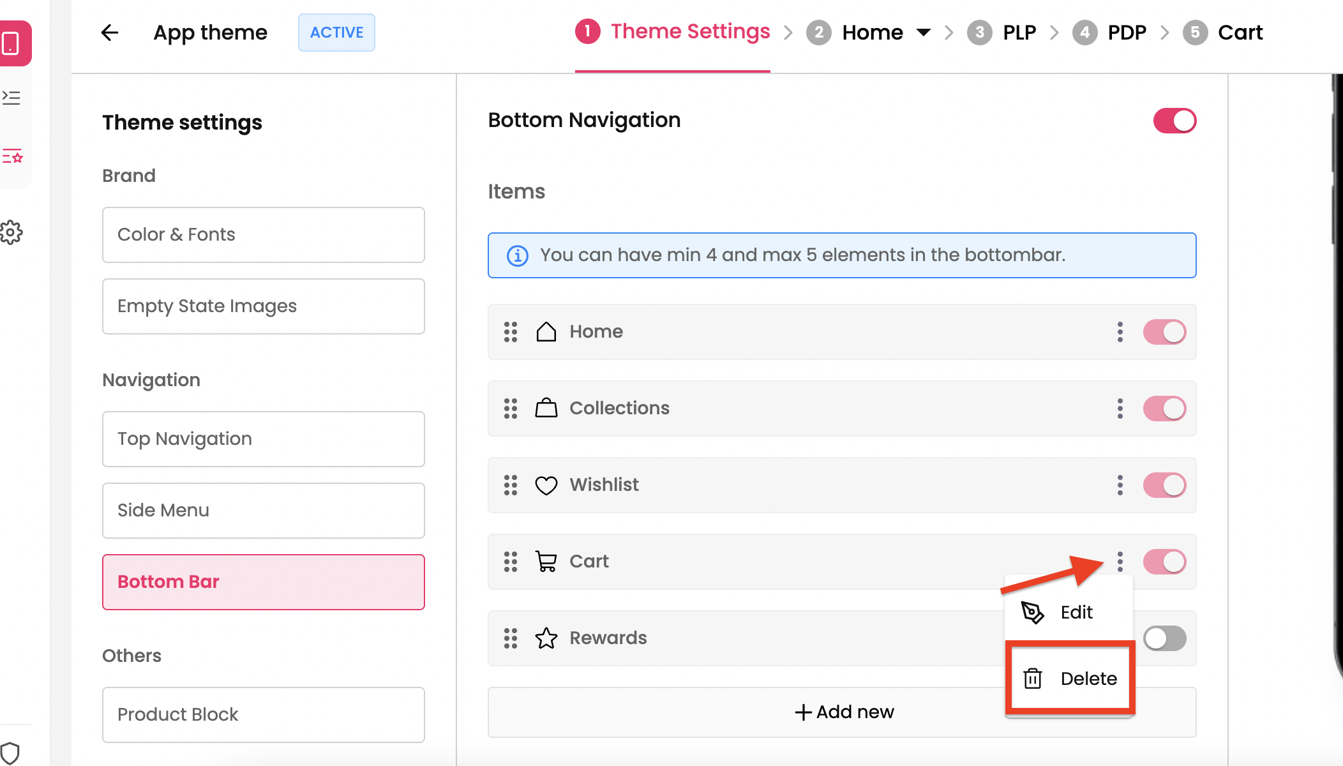This screenshot has height=766, width=1343.
Task: Open Color & Fonts settings
Action: tap(263, 235)
